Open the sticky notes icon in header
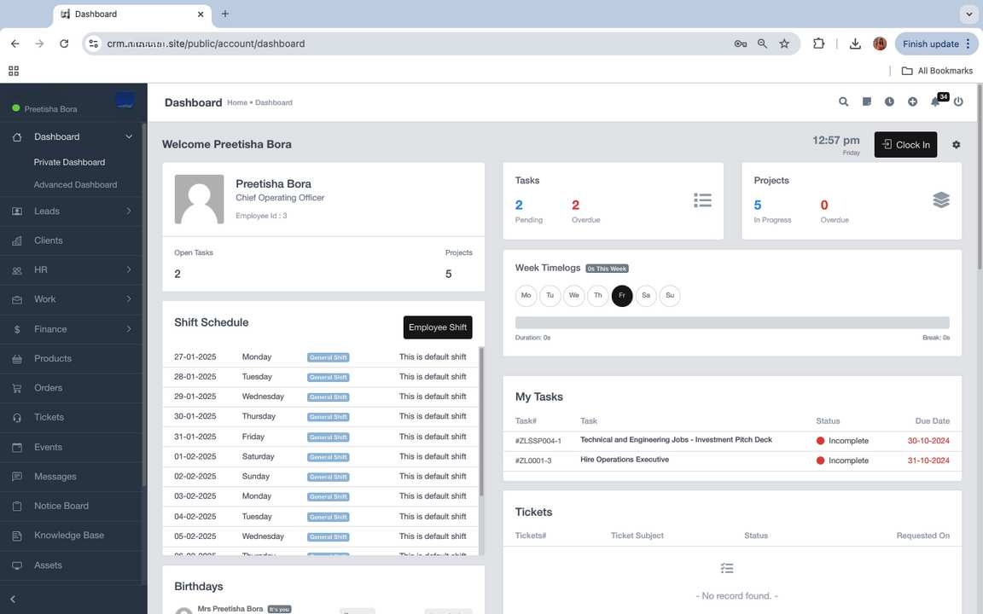983x614 pixels. (866, 101)
